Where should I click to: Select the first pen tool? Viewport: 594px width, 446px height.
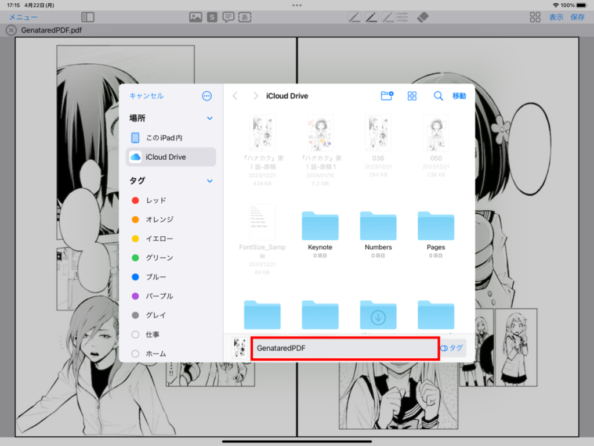(x=354, y=17)
